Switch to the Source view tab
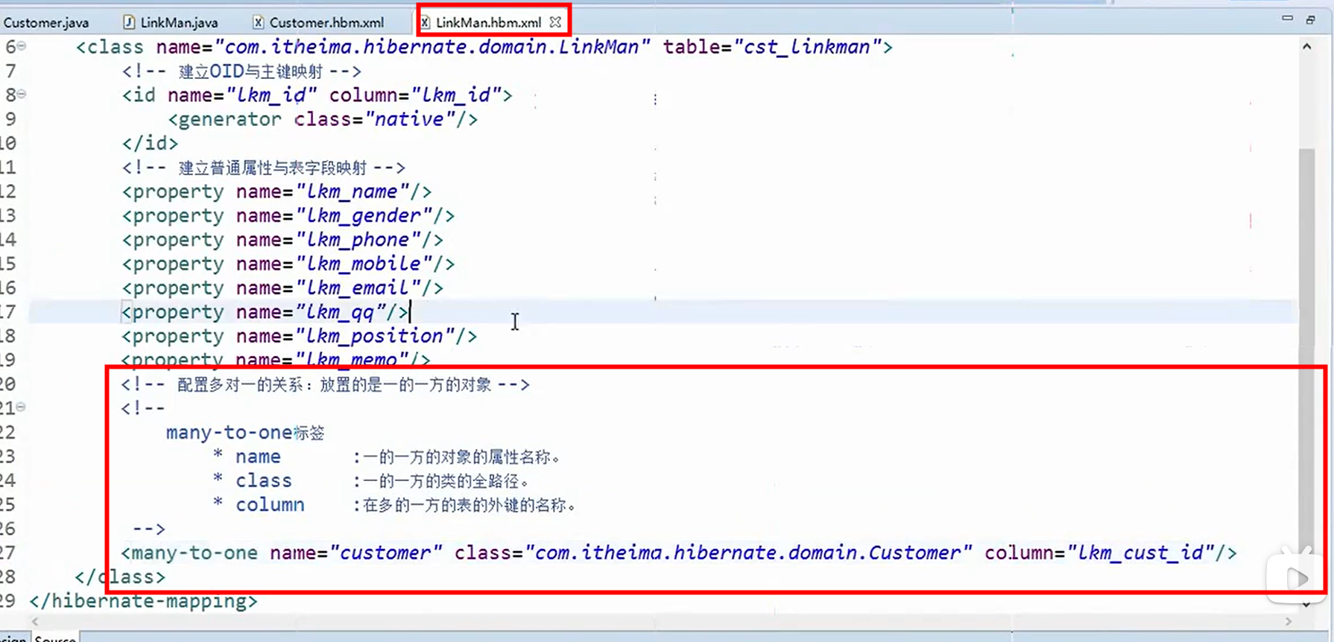The image size is (1334, 642). 55,638
